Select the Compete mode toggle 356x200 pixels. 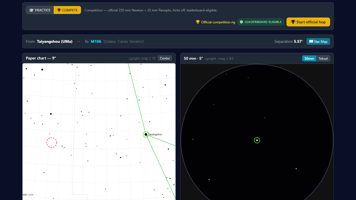[x=67, y=10]
